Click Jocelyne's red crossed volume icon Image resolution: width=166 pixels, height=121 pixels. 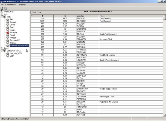click(8, 33)
